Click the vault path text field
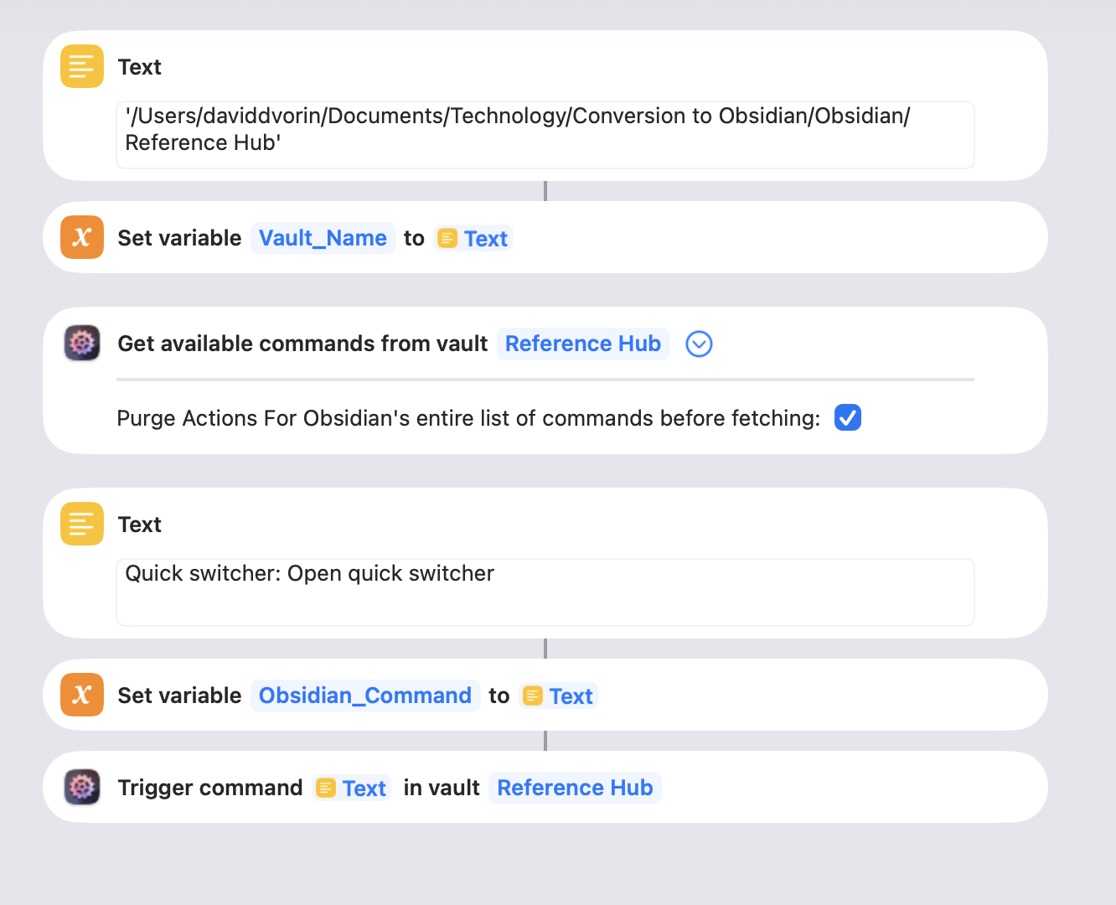1116x905 pixels. pyautogui.click(x=545, y=134)
